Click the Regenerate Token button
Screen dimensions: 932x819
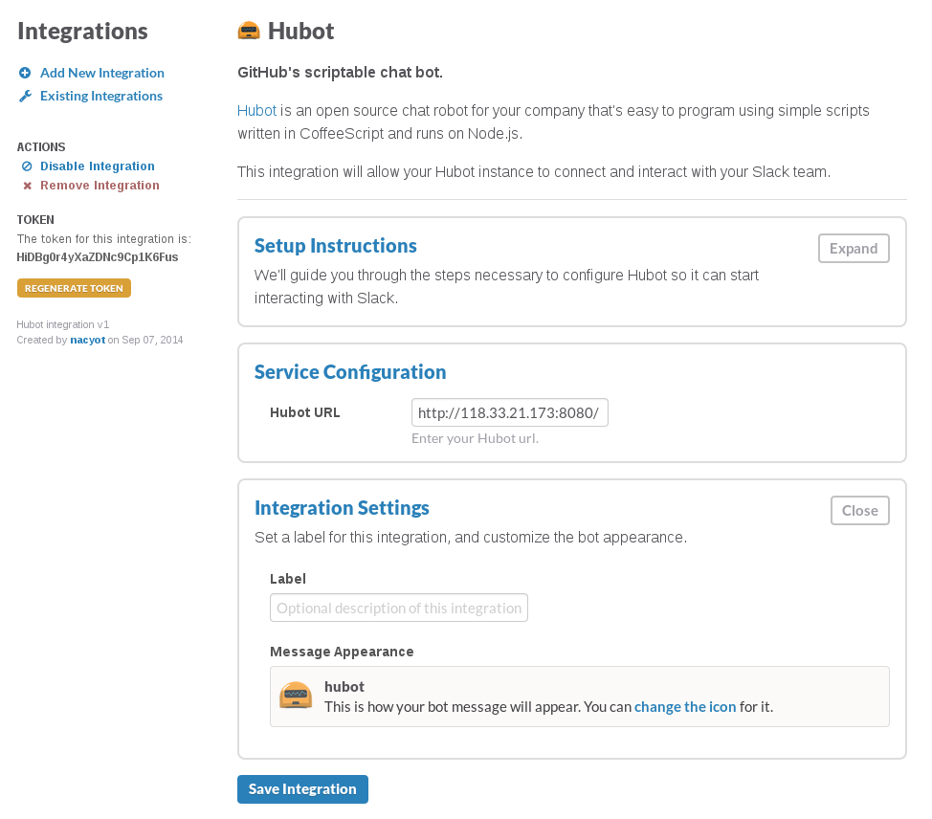click(x=74, y=288)
